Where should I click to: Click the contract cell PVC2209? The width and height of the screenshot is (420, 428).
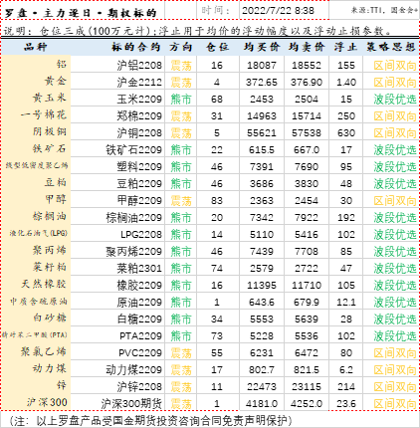tap(140, 353)
